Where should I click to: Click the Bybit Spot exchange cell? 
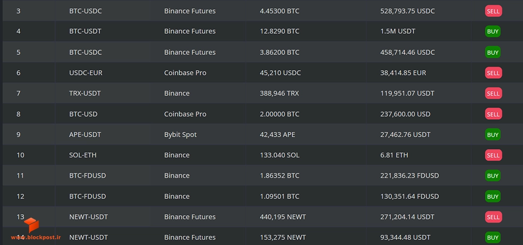pyautogui.click(x=181, y=135)
